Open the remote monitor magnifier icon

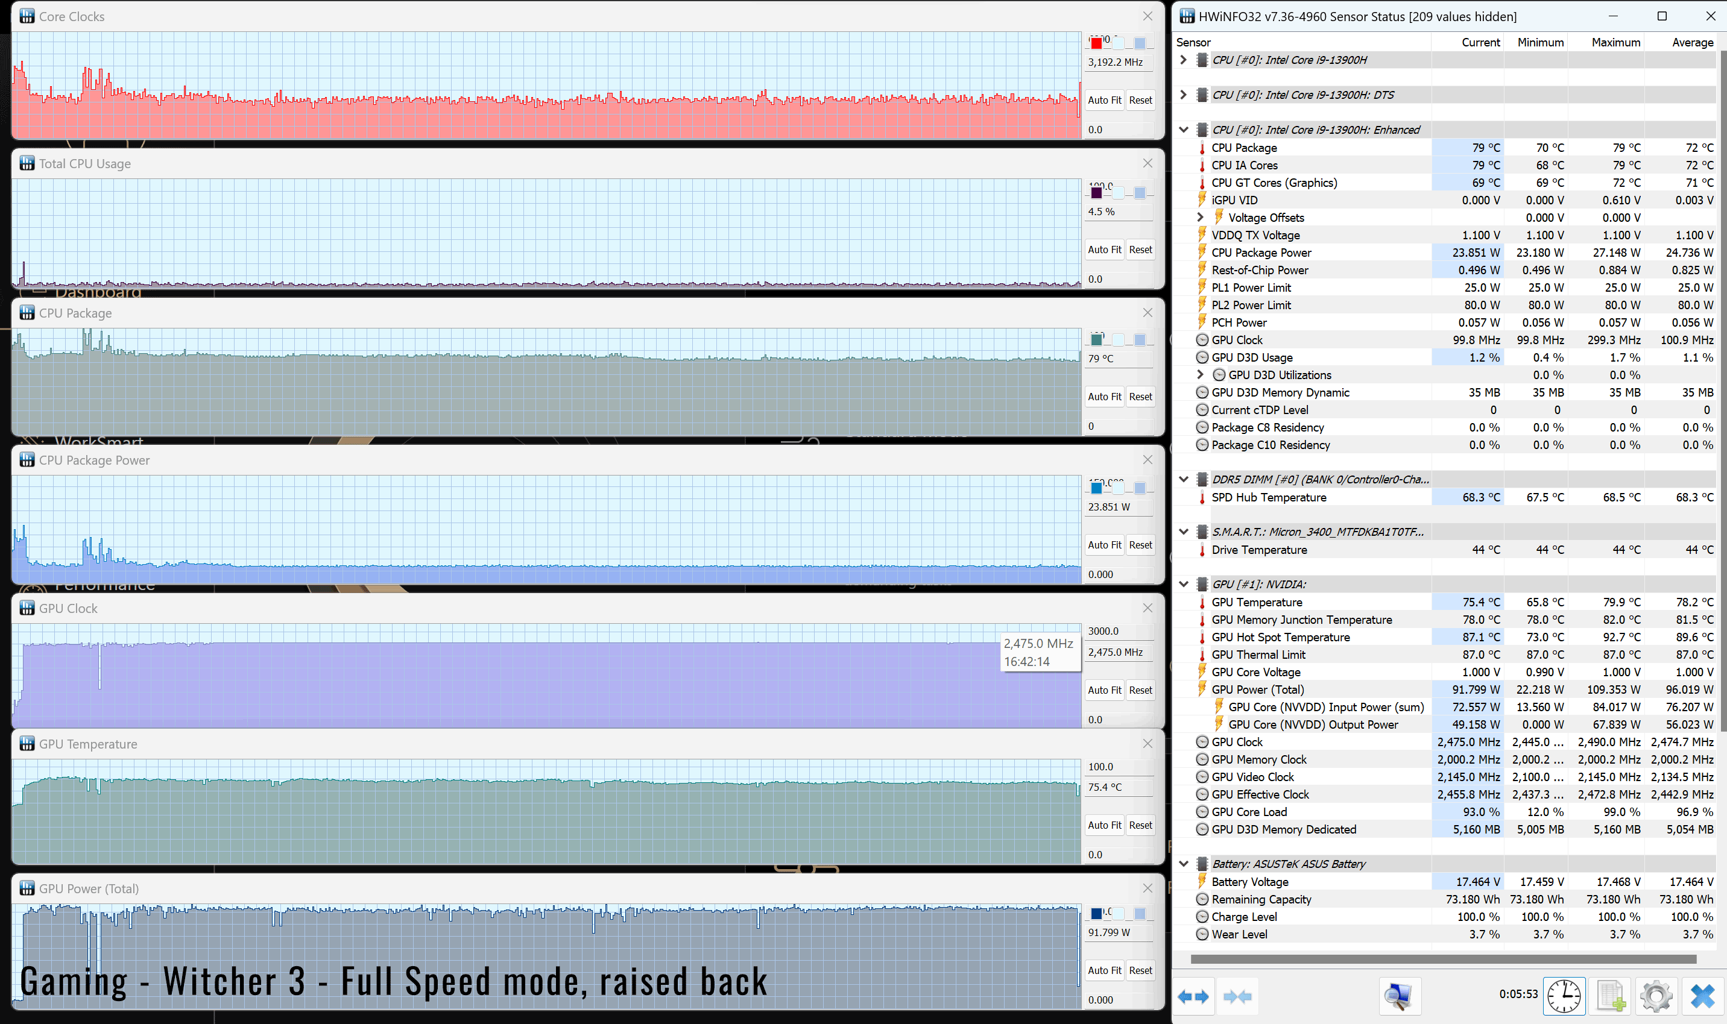[x=1399, y=996]
